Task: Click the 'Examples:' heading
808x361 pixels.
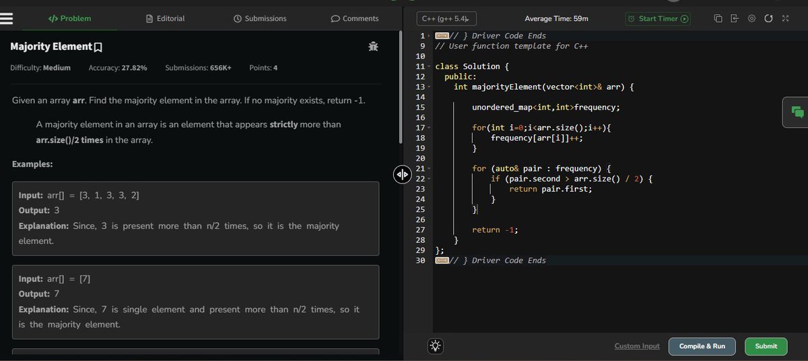Action: point(33,164)
